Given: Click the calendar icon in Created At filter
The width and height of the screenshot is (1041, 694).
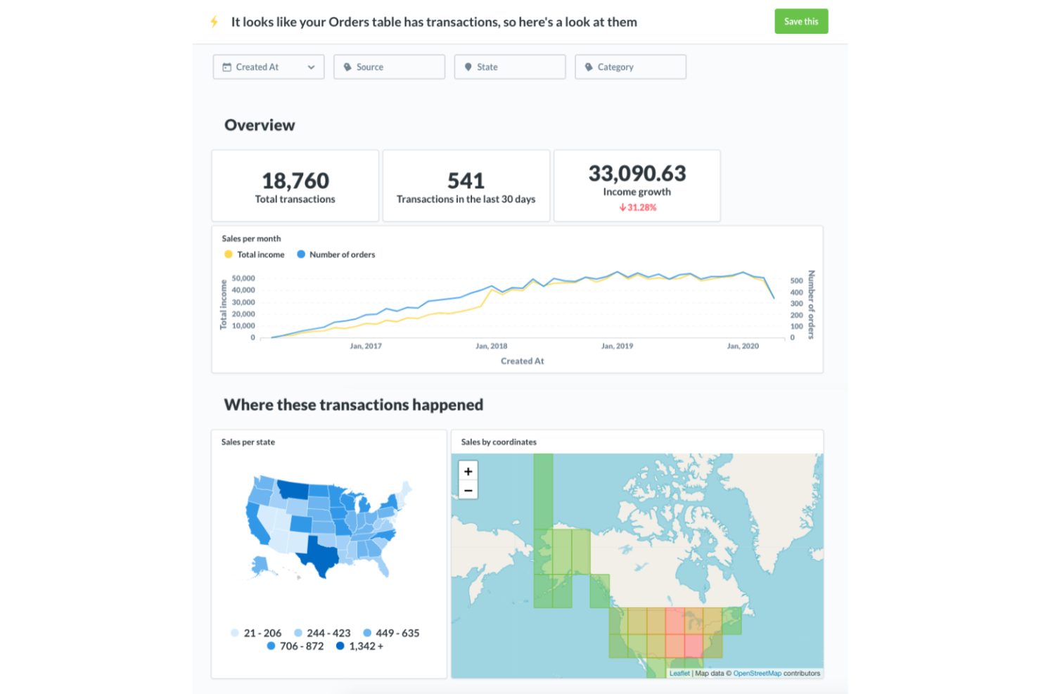Looking at the screenshot, I should [x=226, y=68].
